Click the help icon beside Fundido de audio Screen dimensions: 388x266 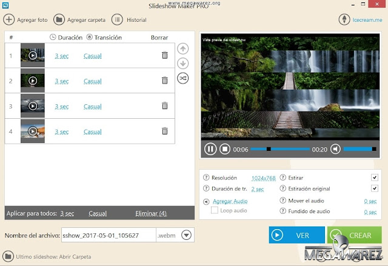[x=283, y=211]
